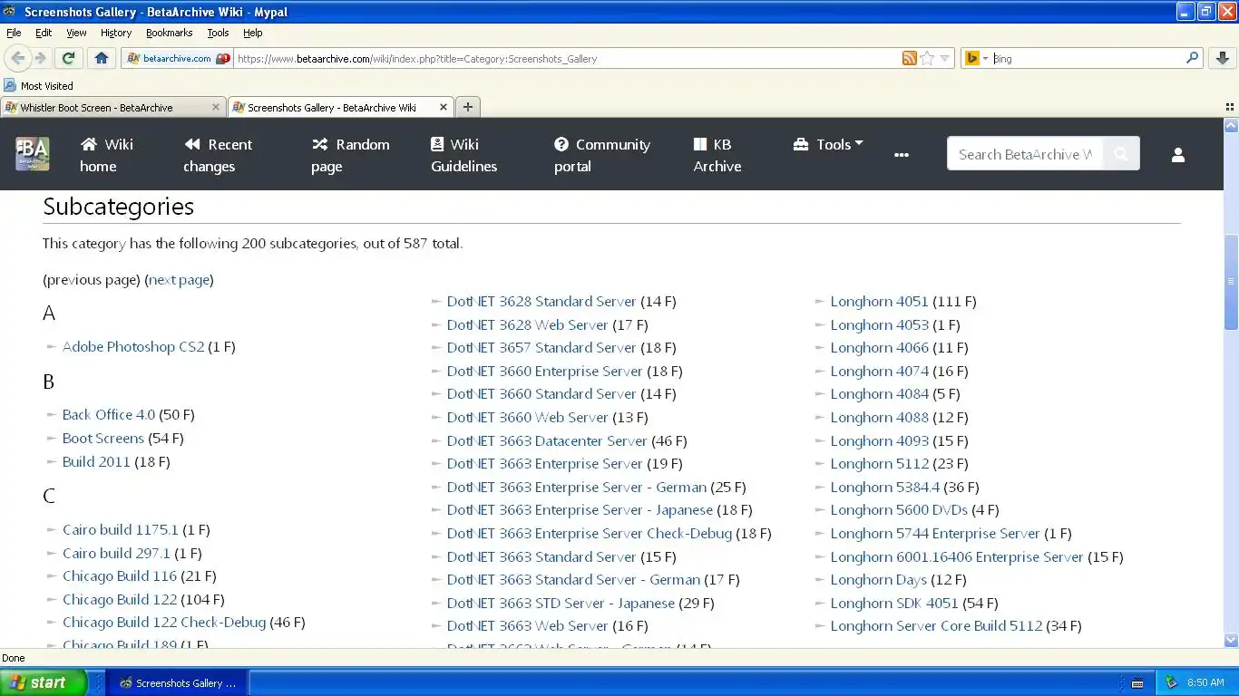Open the Tools dropdown in wiki navbar

pyautogui.click(x=827, y=144)
